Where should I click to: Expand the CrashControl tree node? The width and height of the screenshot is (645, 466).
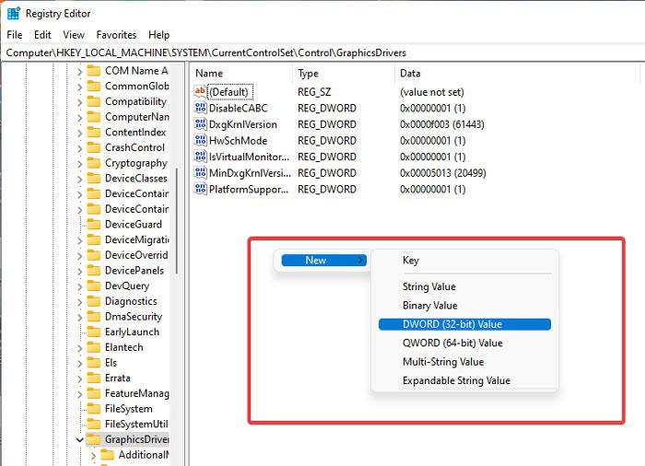(79, 148)
